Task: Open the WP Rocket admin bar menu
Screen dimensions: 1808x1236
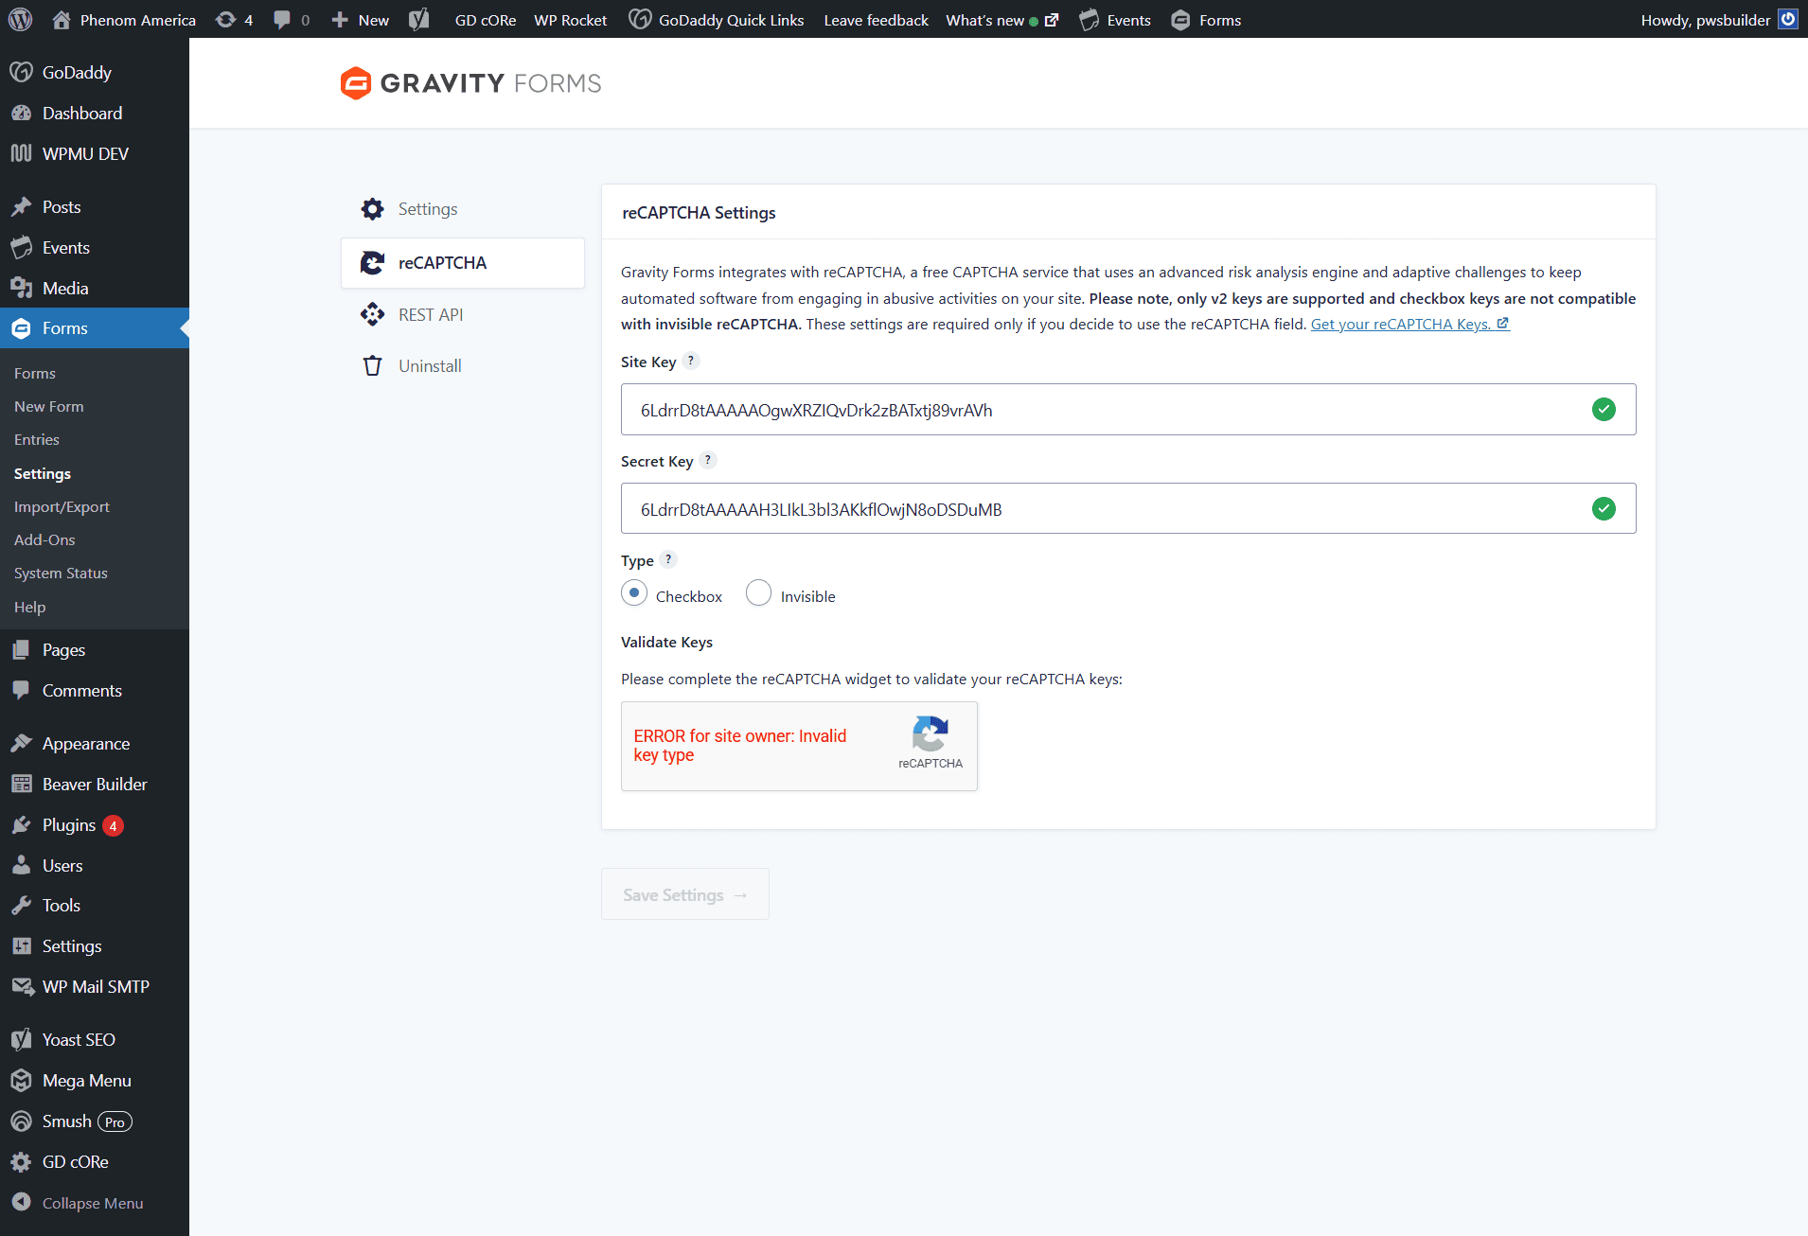Action: pos(571,20)
